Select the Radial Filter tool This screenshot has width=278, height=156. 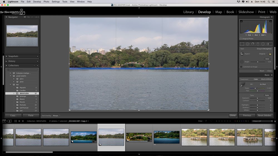click(263, 44)
